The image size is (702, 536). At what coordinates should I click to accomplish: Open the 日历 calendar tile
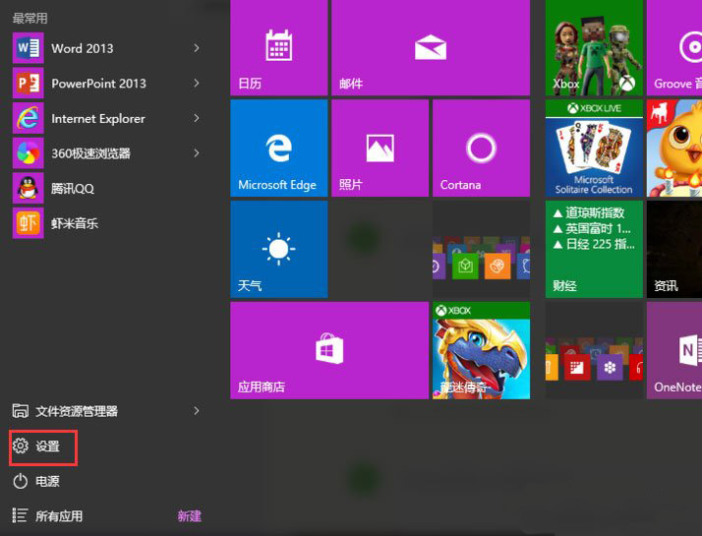[x=278, y=48]
